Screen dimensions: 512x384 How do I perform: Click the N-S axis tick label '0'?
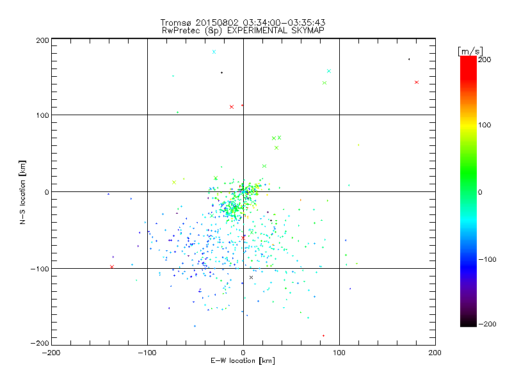click(x=47, y=192)
